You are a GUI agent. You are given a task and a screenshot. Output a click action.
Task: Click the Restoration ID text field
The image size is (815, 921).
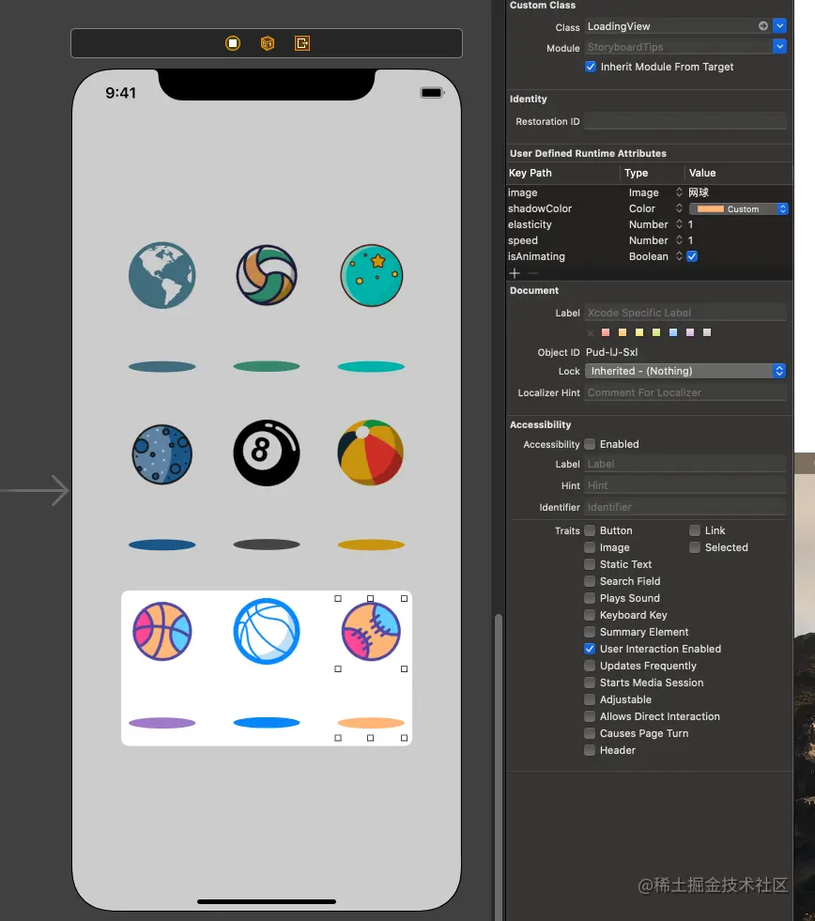click(685, 121)
